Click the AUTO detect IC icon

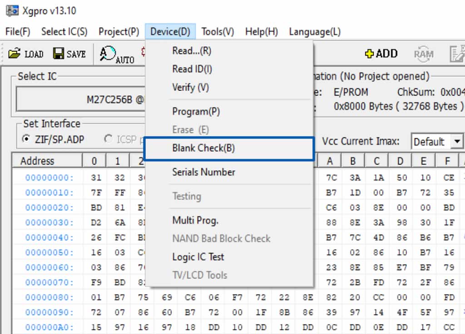pyautogui.click(x=107, y=54)
